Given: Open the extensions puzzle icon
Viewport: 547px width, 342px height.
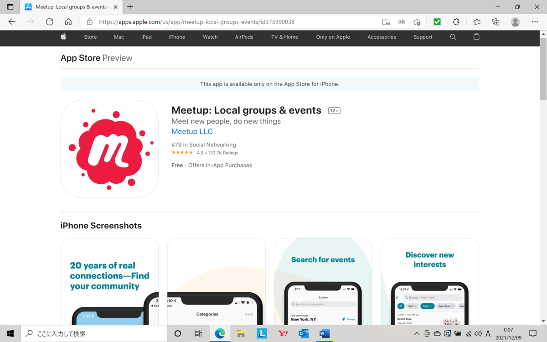Looking at the screenshot, I should point(456,22).
